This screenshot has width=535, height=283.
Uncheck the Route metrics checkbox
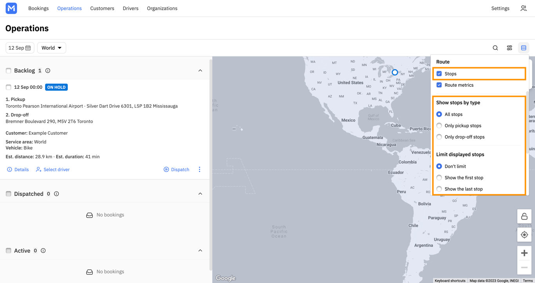point(439,85)
